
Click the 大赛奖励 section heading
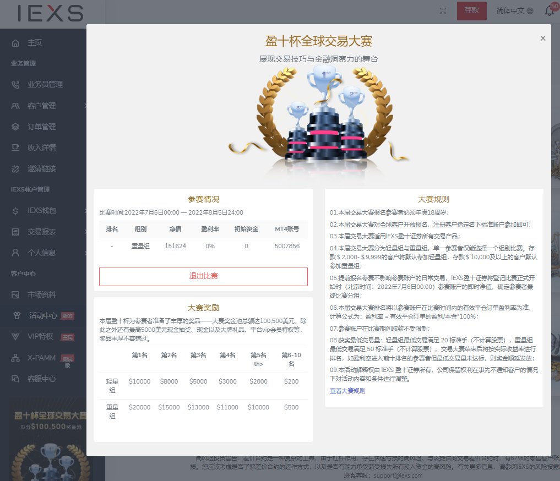(204, 308)
